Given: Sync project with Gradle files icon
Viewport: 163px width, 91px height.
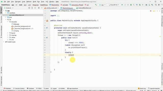Looking at the screenshot, I should coord(146,5).
